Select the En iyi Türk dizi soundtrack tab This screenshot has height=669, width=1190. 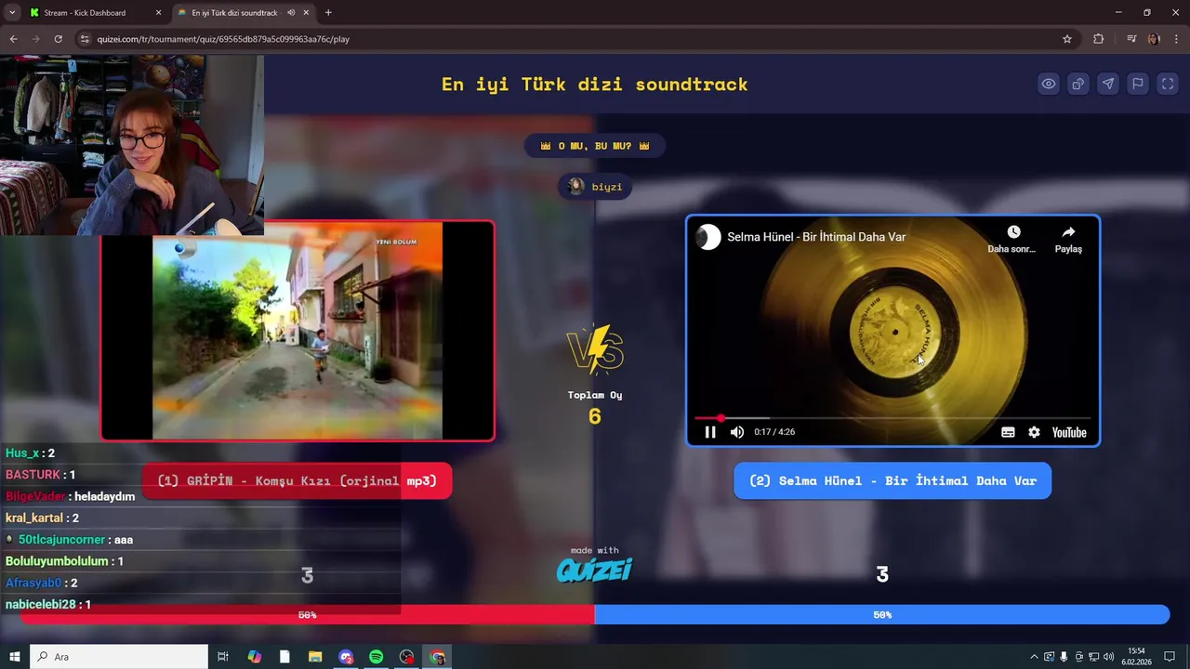pos(234,13)
